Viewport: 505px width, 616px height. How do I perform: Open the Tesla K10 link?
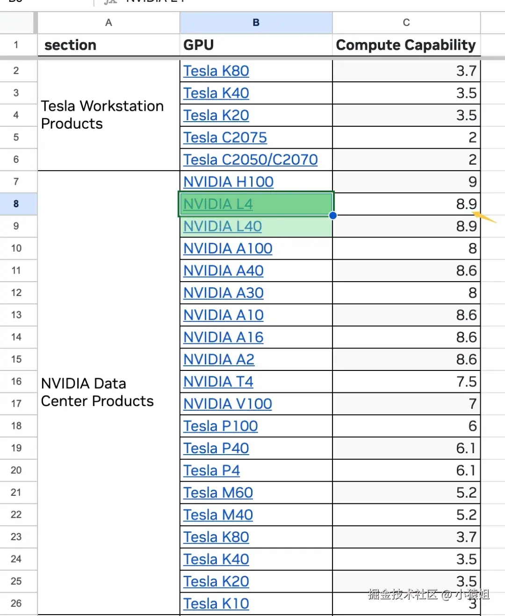tap(216, 603)
